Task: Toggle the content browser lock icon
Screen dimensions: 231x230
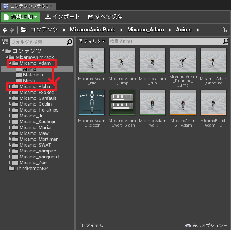Action: [x=225, y=30]
